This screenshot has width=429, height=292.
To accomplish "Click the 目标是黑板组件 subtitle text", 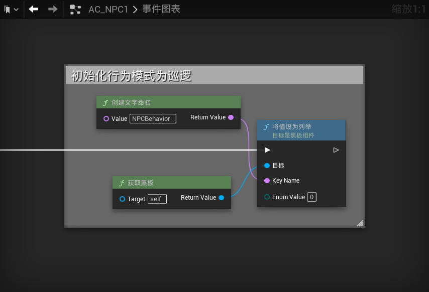I will [293, 135].
